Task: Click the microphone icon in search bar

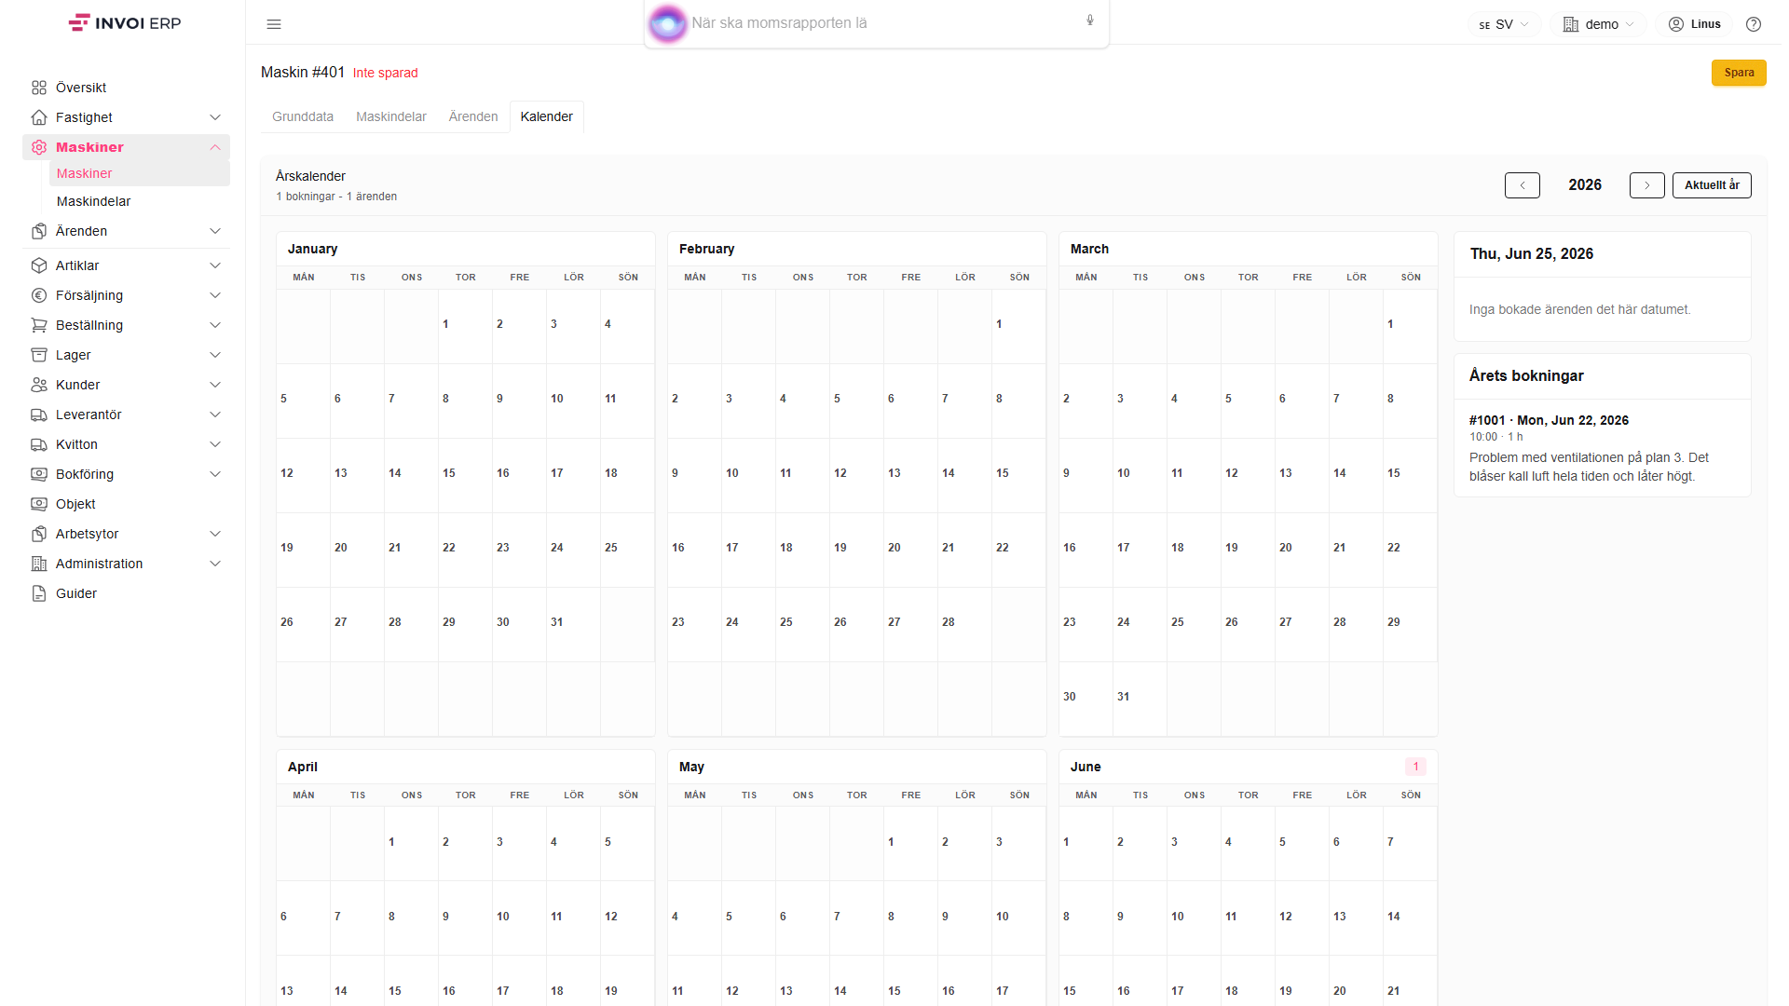Action: click(x=1090, y=20)
